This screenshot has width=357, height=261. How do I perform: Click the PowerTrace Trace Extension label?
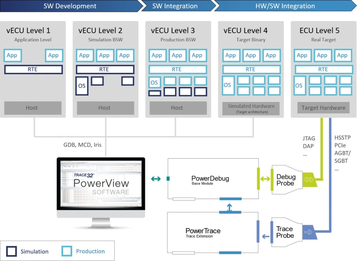[203, 233]
